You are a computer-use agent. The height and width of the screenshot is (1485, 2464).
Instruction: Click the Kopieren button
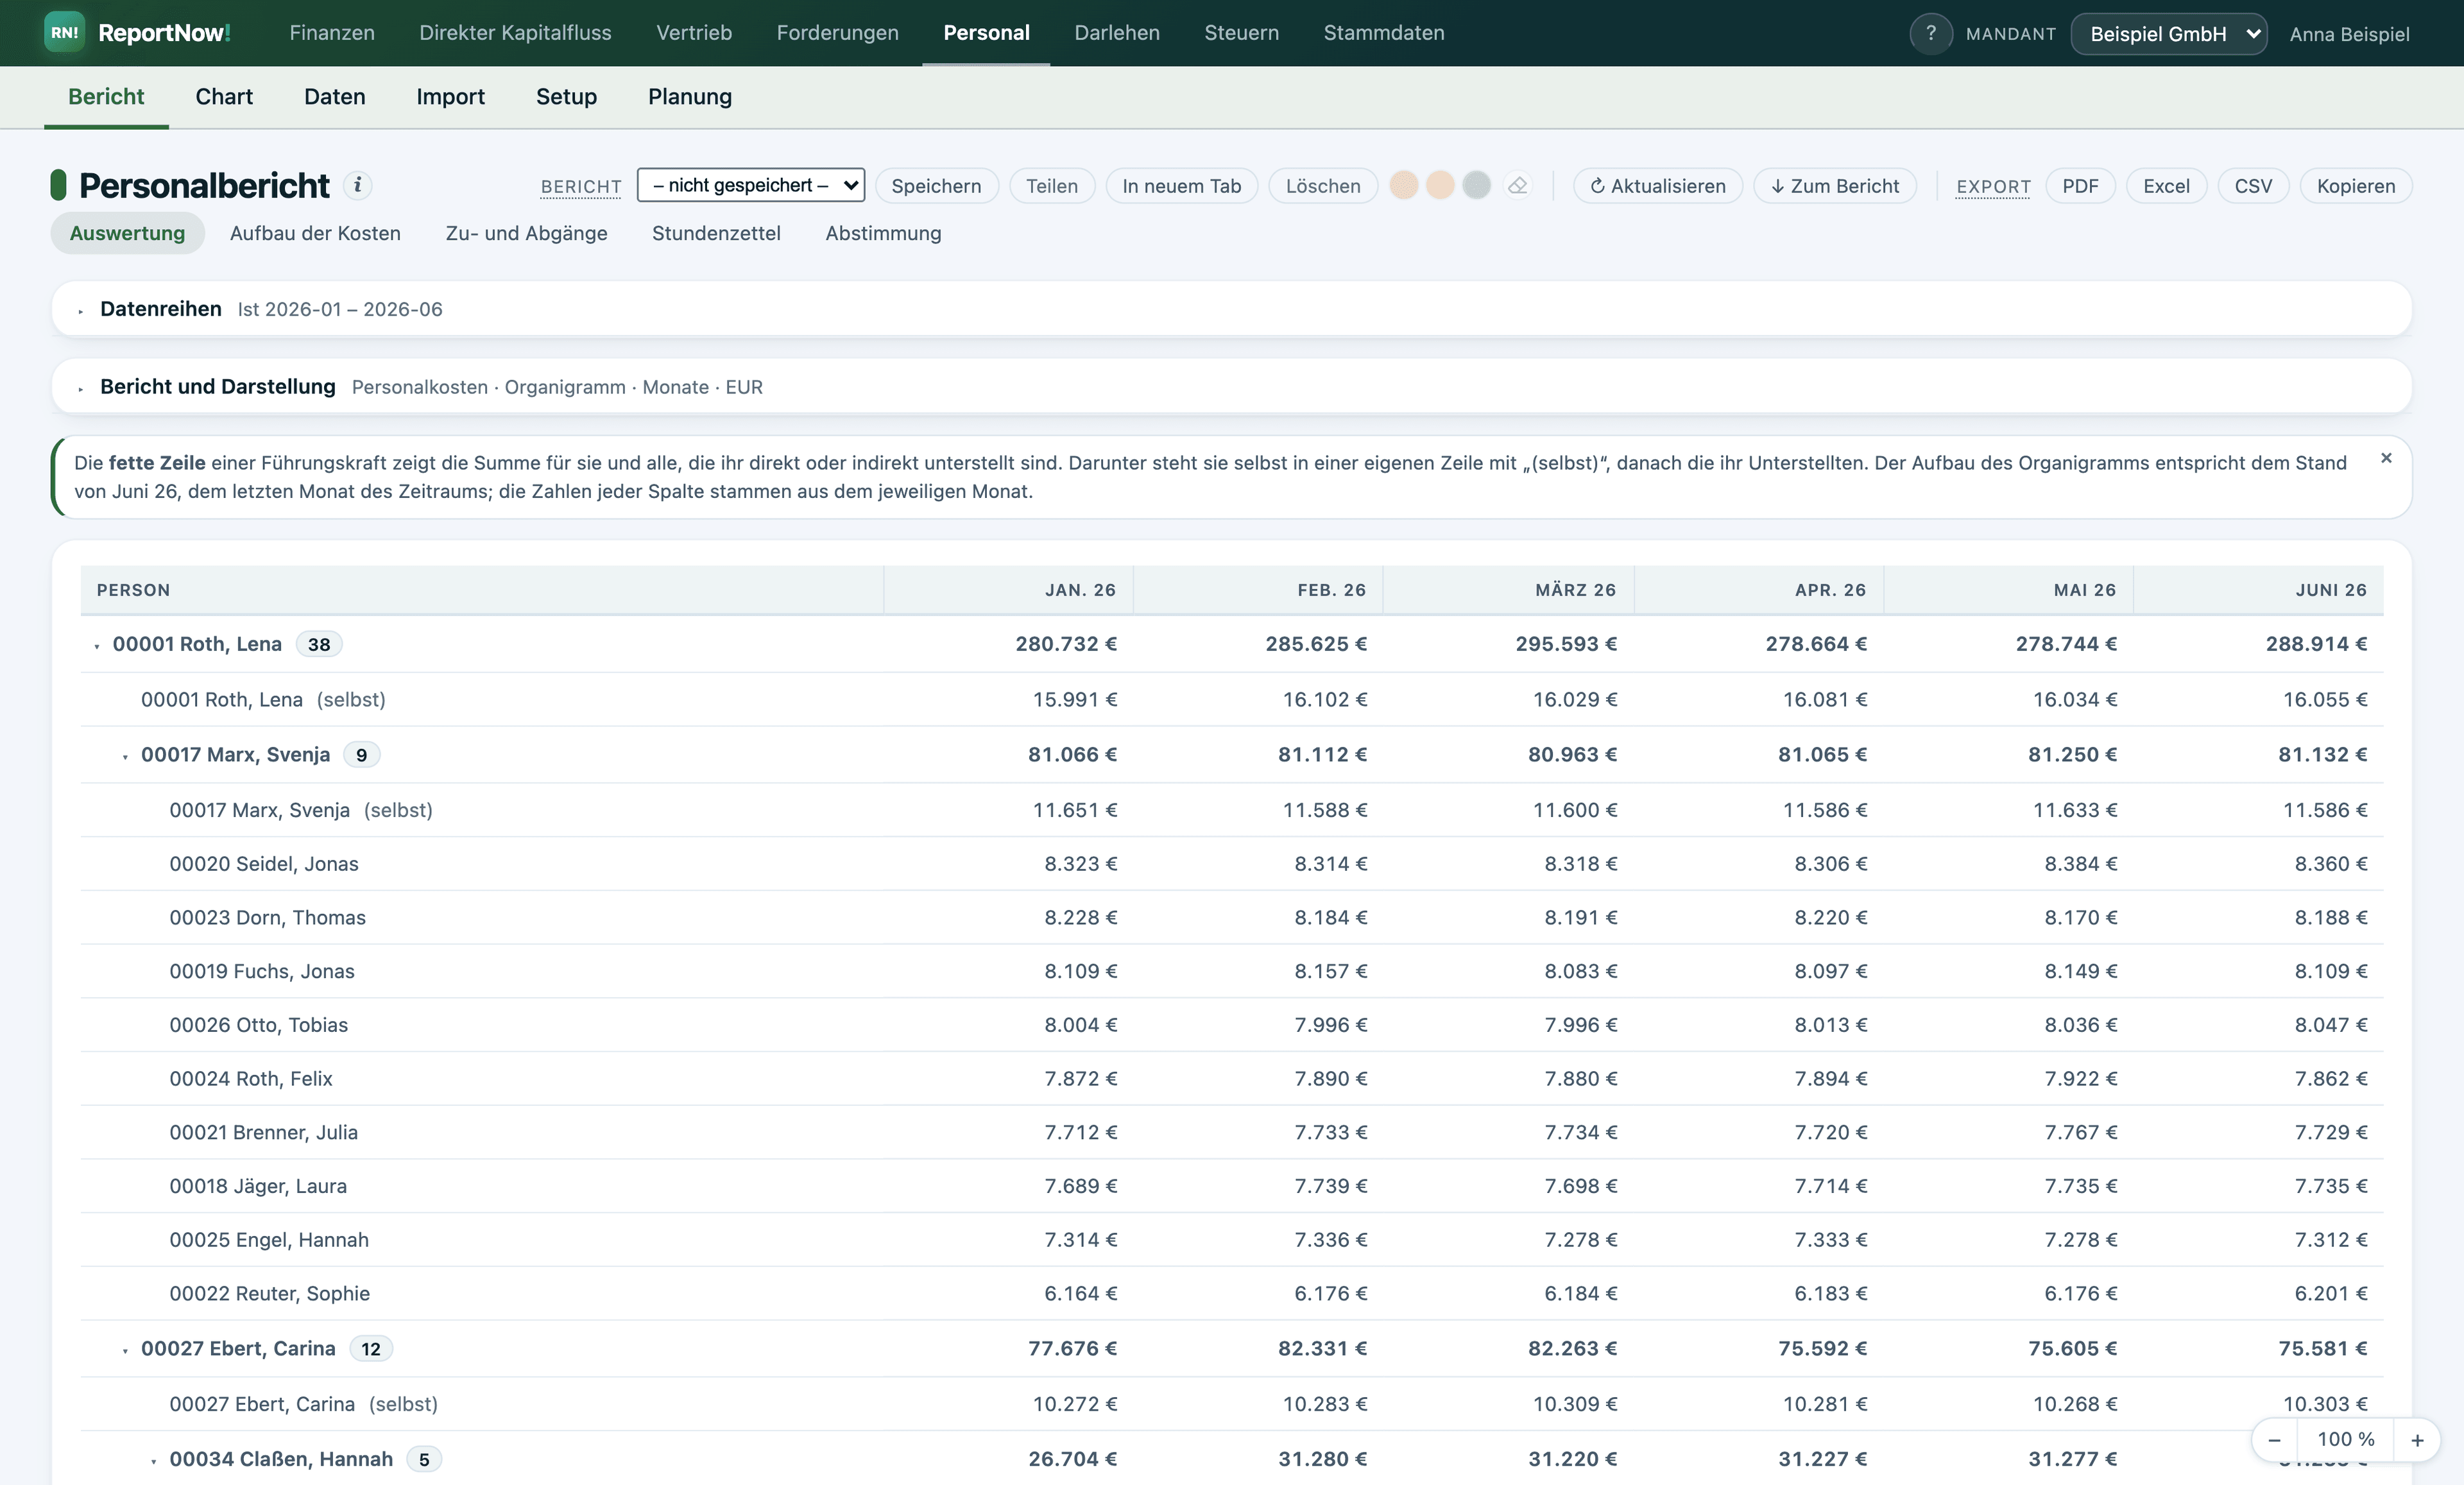[2355, 186]
